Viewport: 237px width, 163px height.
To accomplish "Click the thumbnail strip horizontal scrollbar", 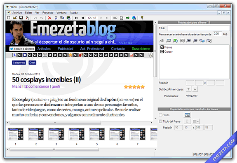I will [x=54, y=149].
